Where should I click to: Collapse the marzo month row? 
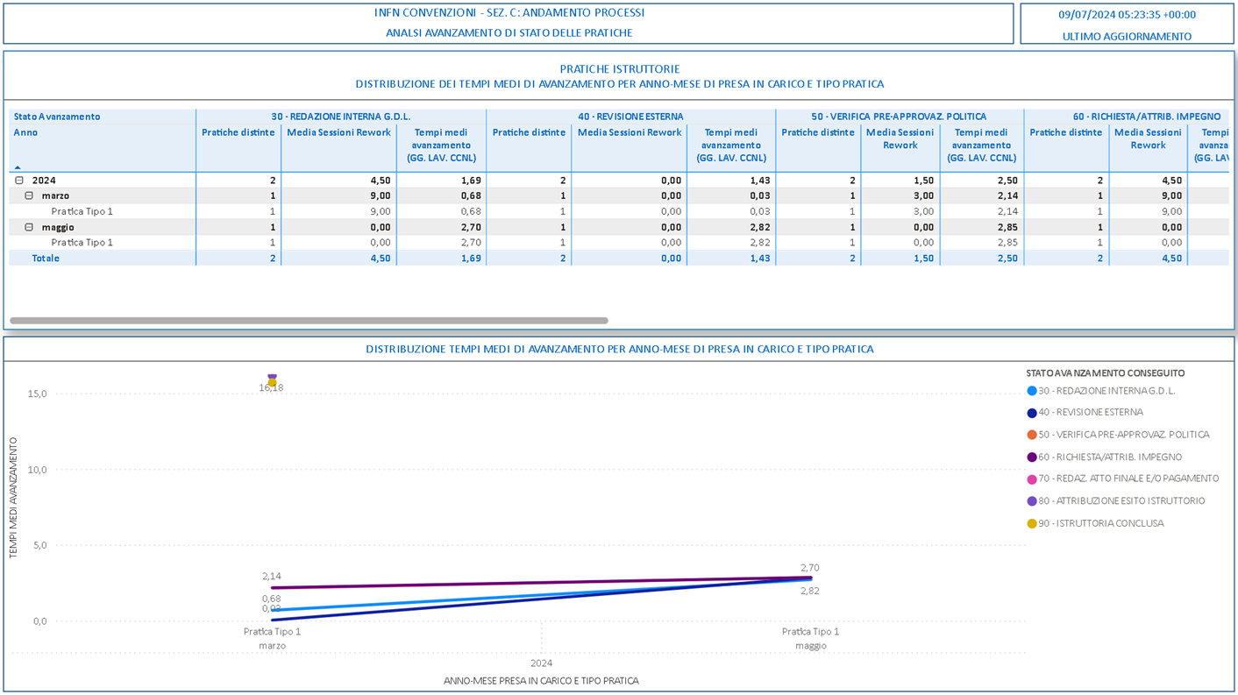point(29,196)
